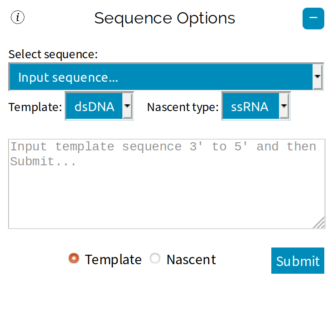The image size is (332, 313).
Task: Click the Template radio label text
Action: click(x=113, y=260)
